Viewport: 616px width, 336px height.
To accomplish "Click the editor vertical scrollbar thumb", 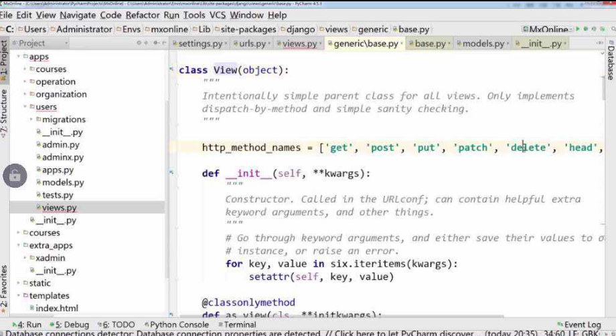I will click(x=603, y=88).
